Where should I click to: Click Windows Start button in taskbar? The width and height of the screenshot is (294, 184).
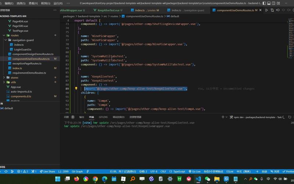point(58,179)
